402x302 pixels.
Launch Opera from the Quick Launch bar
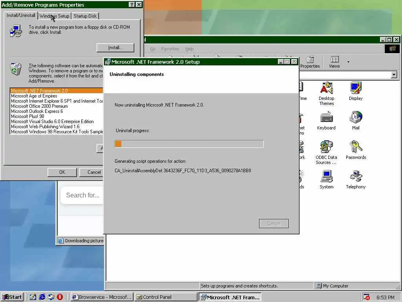coord(60,297)
